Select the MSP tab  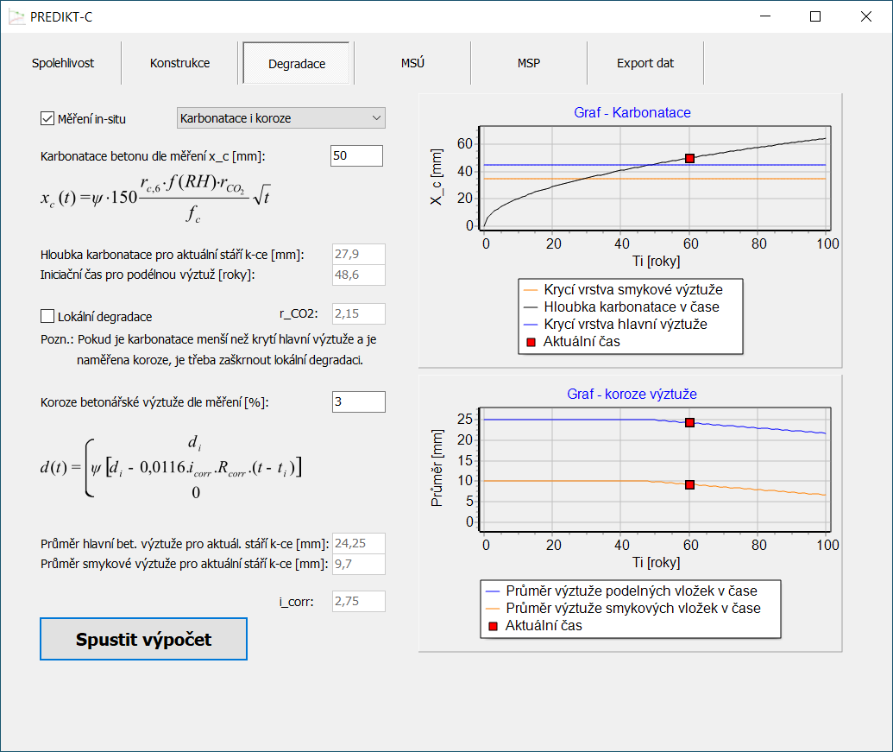tap(529, 63)
